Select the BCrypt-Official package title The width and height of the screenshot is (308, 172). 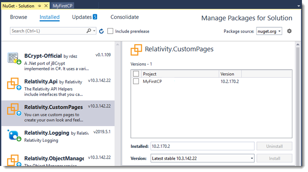(x=43, y=56)
